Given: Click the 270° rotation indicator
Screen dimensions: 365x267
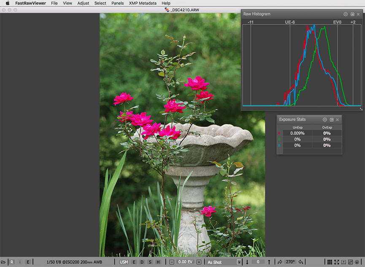Looking at the screenshot, I should tap(290, 262).
